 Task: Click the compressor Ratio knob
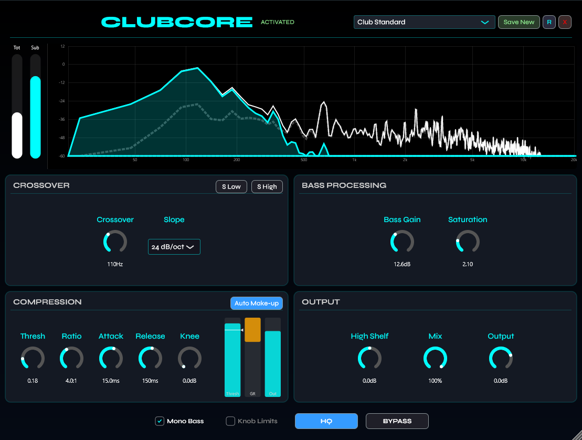(72, 358)
